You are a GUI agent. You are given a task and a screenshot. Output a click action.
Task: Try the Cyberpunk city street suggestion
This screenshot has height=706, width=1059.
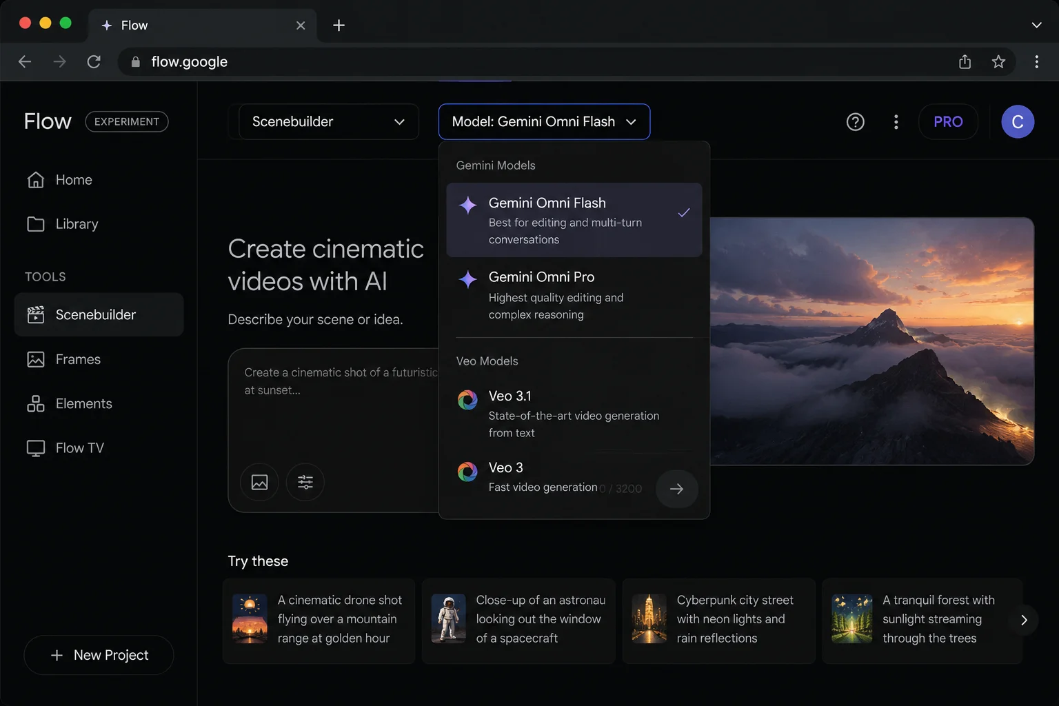[x=718, y=620]
